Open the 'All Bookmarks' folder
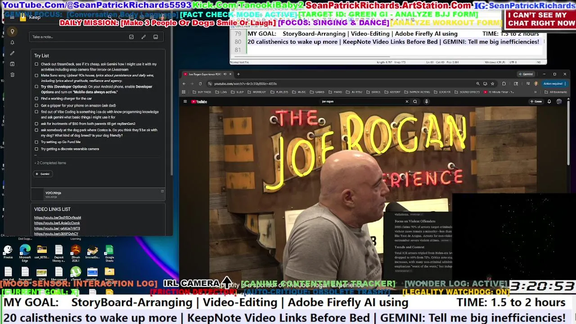576x324 pixels. (555, 92)
